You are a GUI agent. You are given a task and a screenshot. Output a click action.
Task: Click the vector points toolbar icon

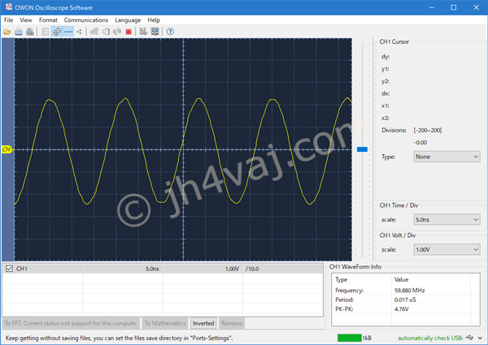(x=80, y=32)
